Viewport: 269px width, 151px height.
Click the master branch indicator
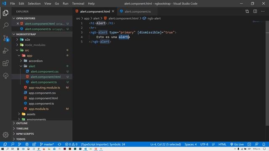(x=47, y=144)
